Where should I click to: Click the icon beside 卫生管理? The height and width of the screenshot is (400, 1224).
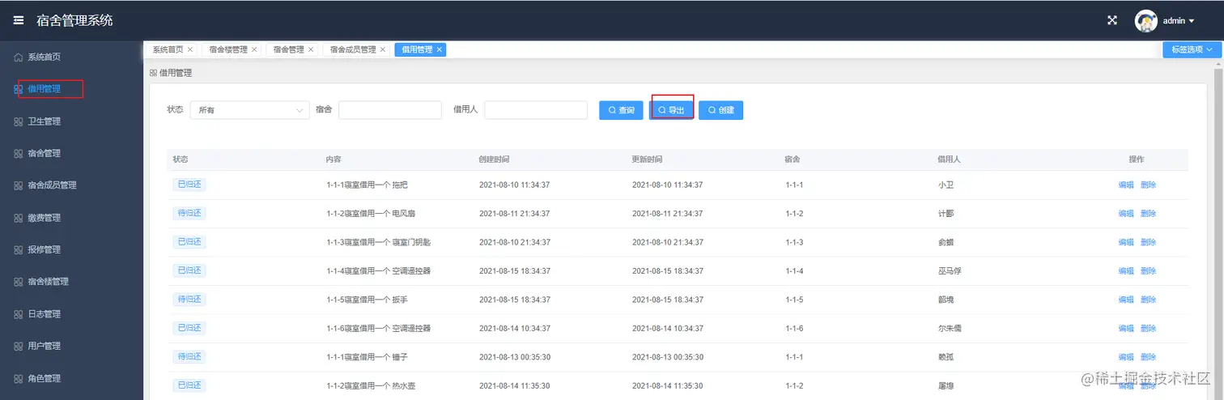click(x=19, y=121)
